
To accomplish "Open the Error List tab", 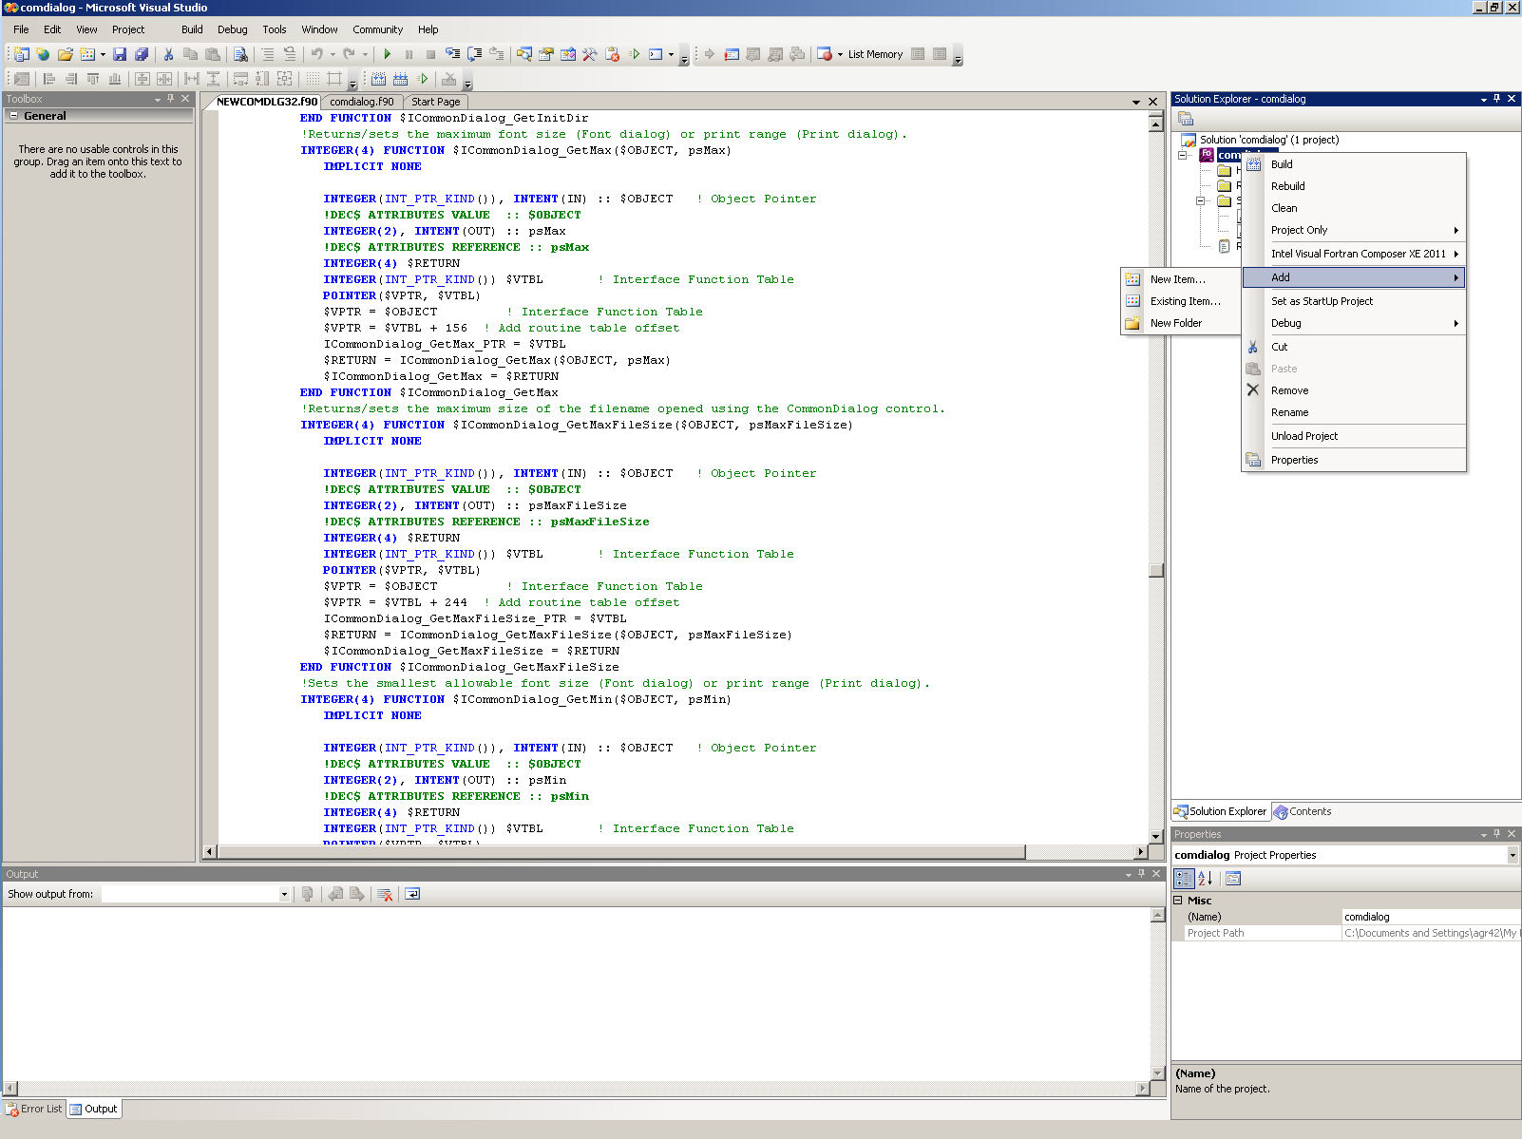I will point(34,1109).
